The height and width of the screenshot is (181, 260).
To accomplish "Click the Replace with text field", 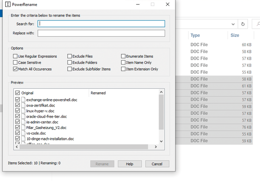I will click(101, 33).
